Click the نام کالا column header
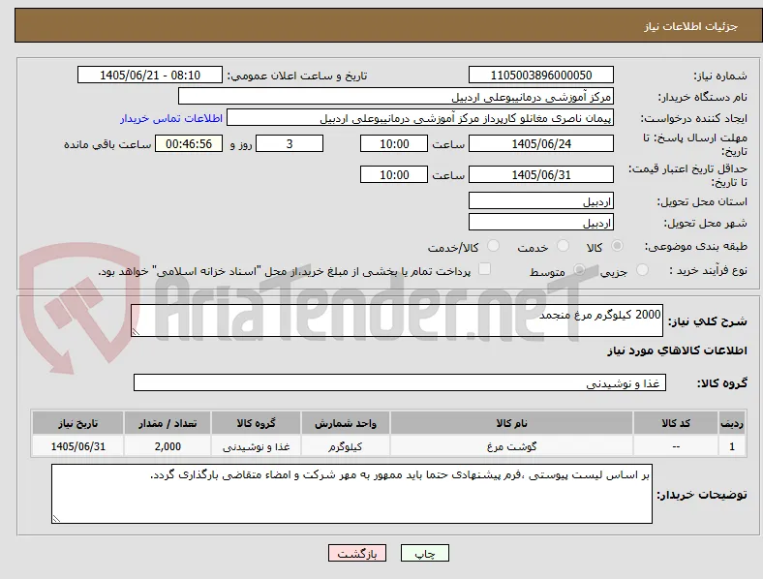This screenshot has width=763, height=579. [511, 423]
